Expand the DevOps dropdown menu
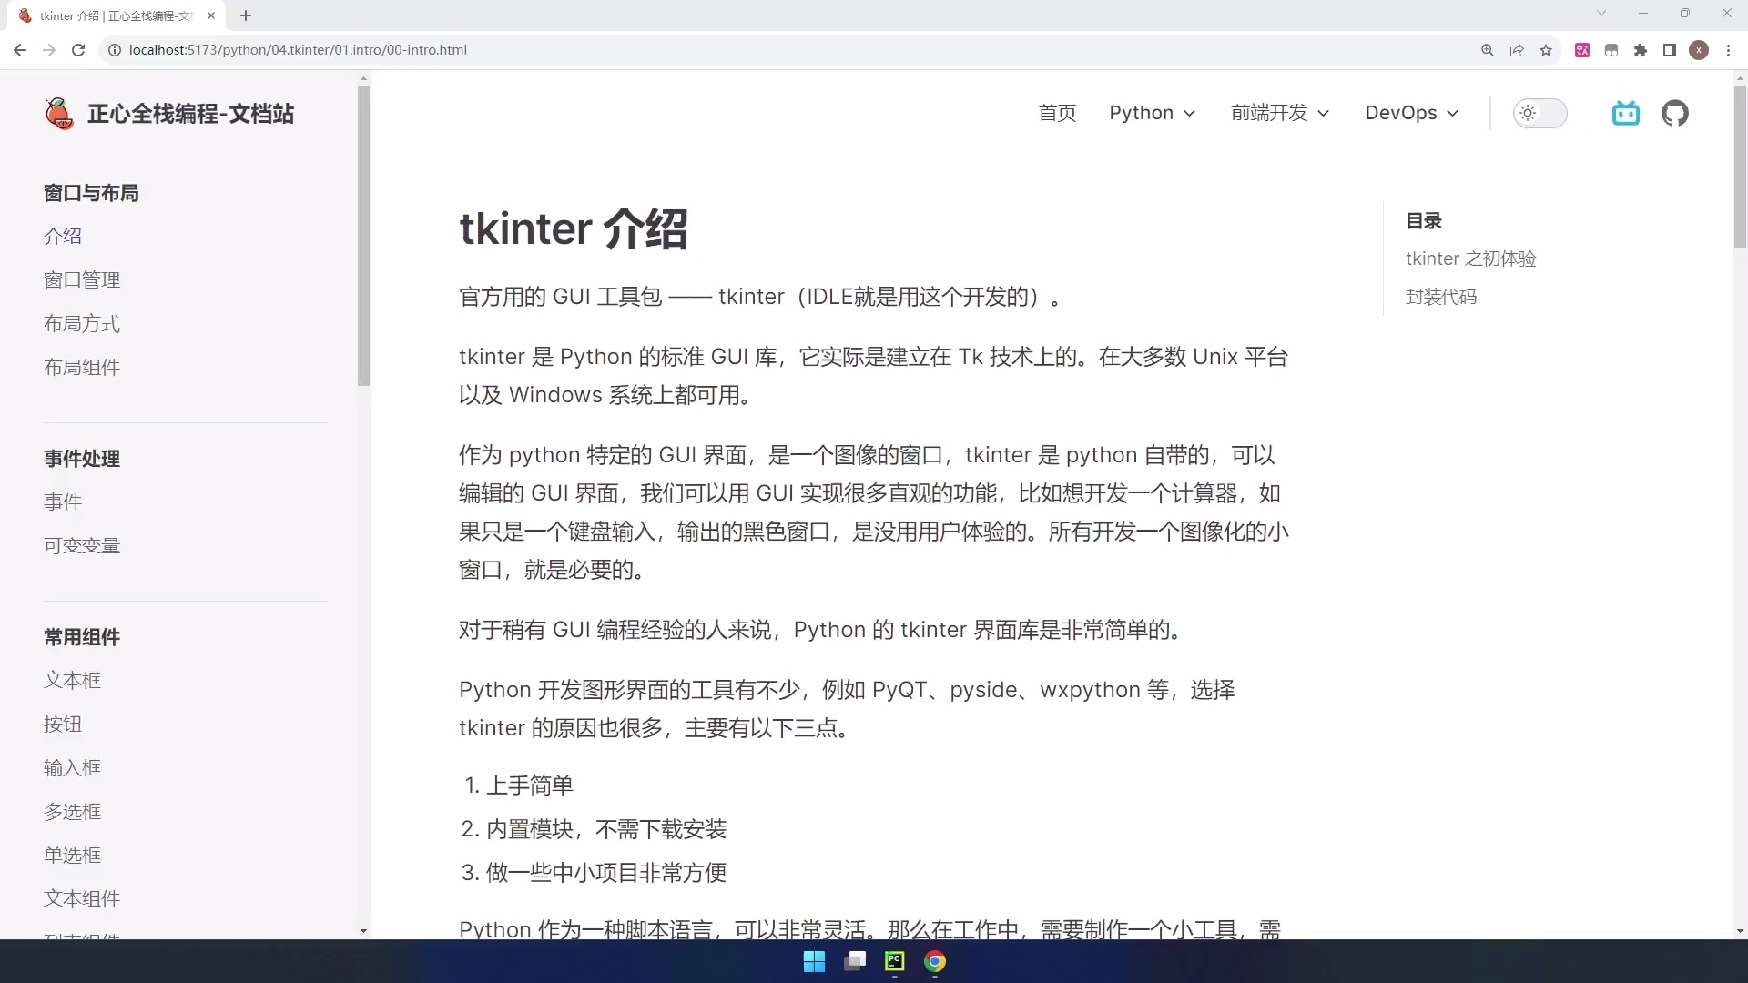This screenshot has width=1748, height=983. click(x=1412, y=113)
